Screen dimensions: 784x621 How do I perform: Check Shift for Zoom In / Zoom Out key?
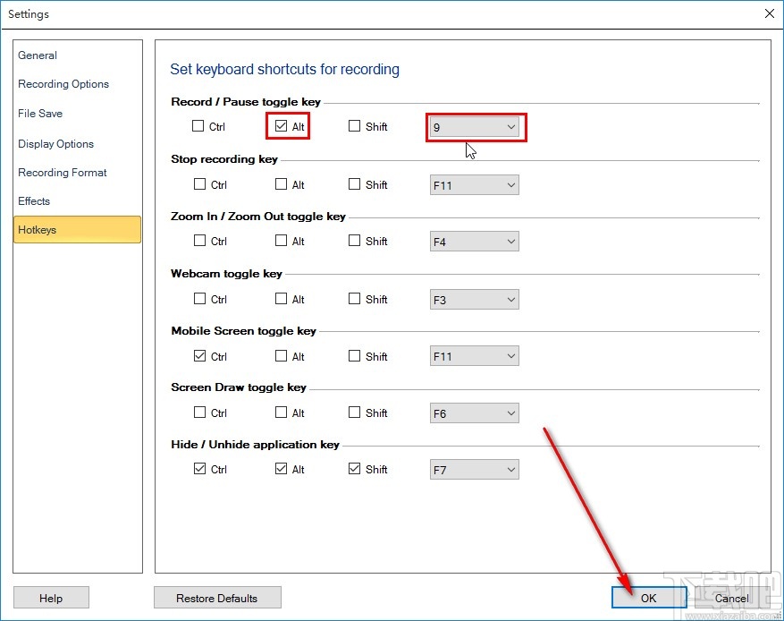click(x=354, y=241)
